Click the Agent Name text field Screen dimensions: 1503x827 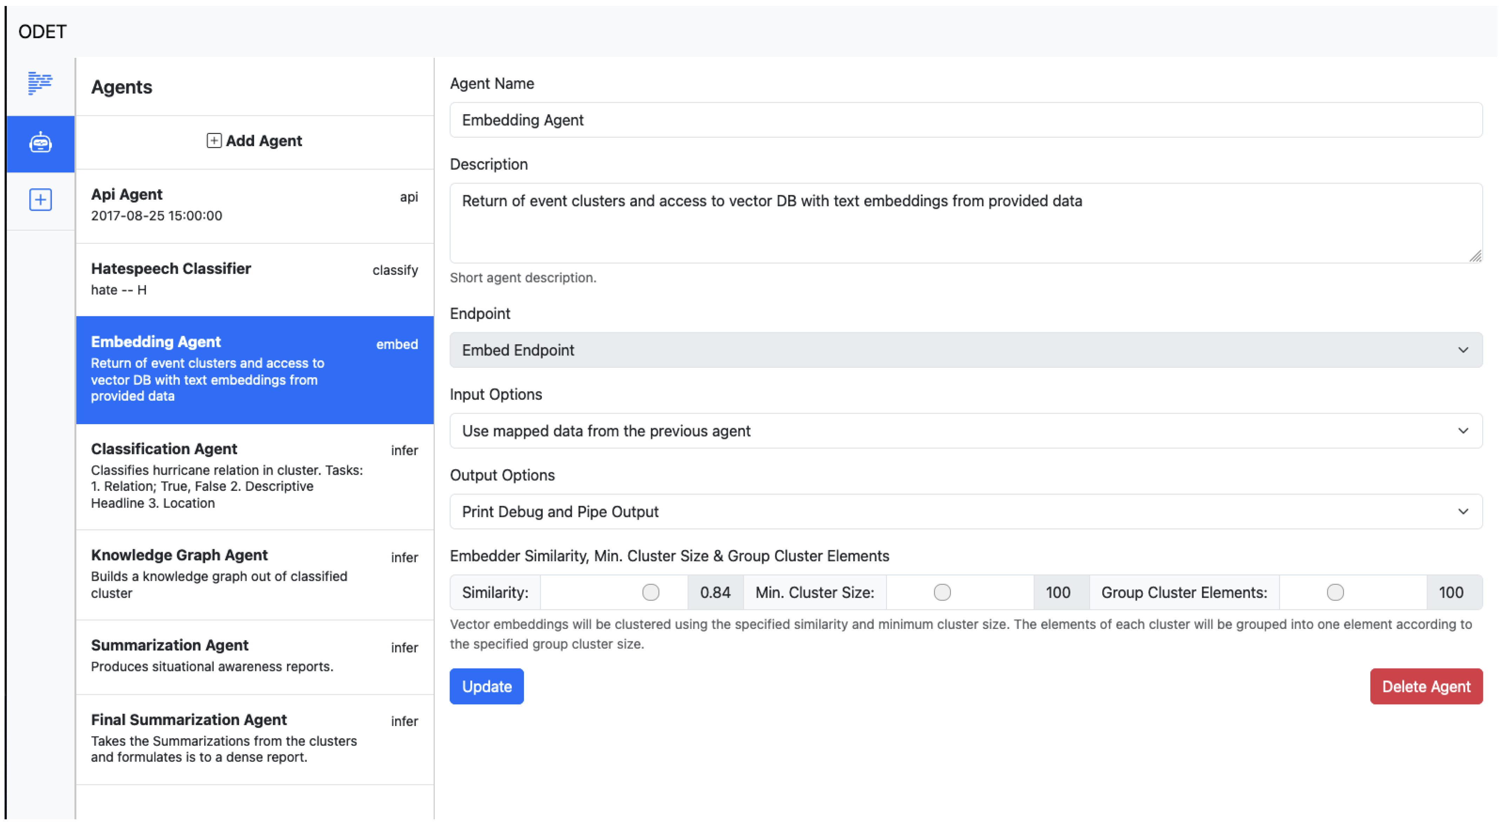pyautogui.click(x=966, y=120)
